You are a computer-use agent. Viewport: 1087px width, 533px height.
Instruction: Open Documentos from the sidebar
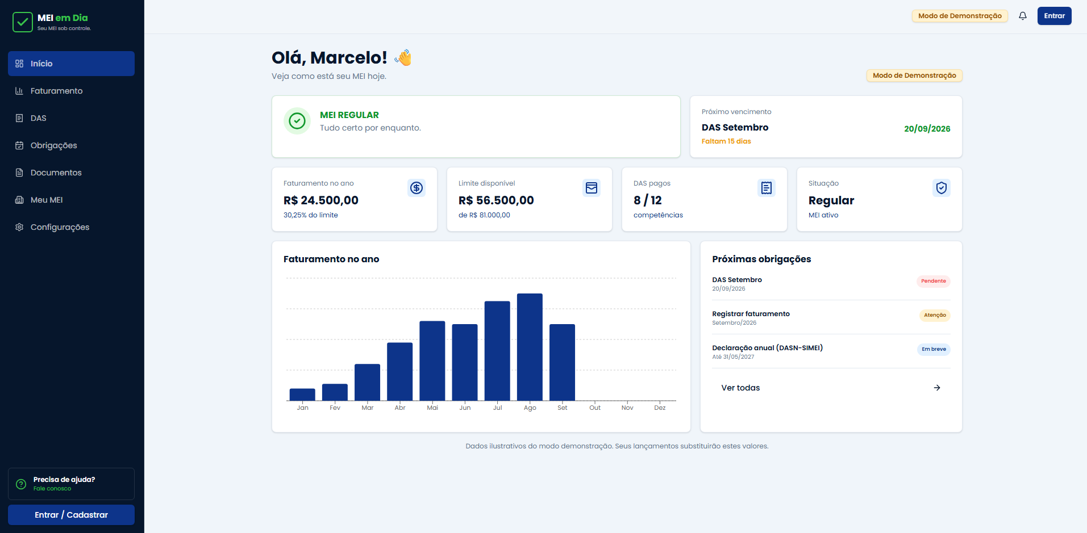point(71,173)
